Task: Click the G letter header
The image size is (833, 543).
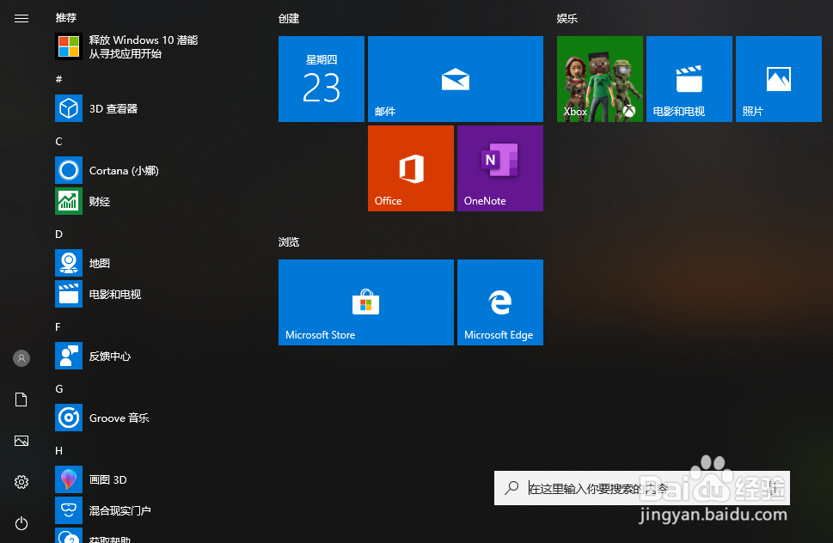Action: coord(59,388)
